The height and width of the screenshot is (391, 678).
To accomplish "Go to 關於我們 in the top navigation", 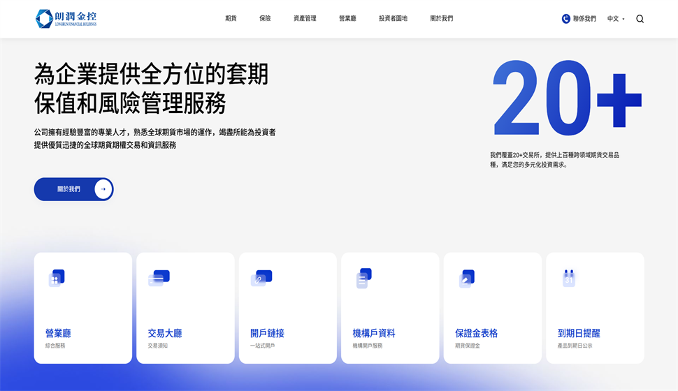I will (x=441, y=19).
